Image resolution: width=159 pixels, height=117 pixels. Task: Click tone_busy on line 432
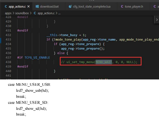click(69, 35)
